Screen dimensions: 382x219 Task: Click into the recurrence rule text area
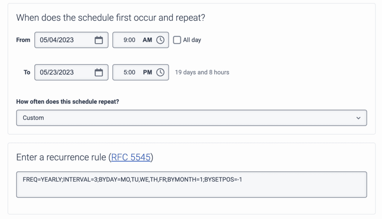[191, 184]
